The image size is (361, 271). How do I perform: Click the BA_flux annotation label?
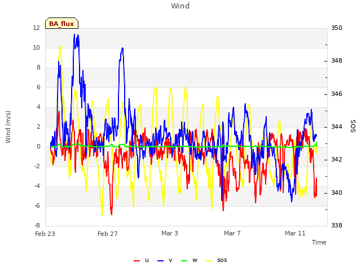(61, 23)
